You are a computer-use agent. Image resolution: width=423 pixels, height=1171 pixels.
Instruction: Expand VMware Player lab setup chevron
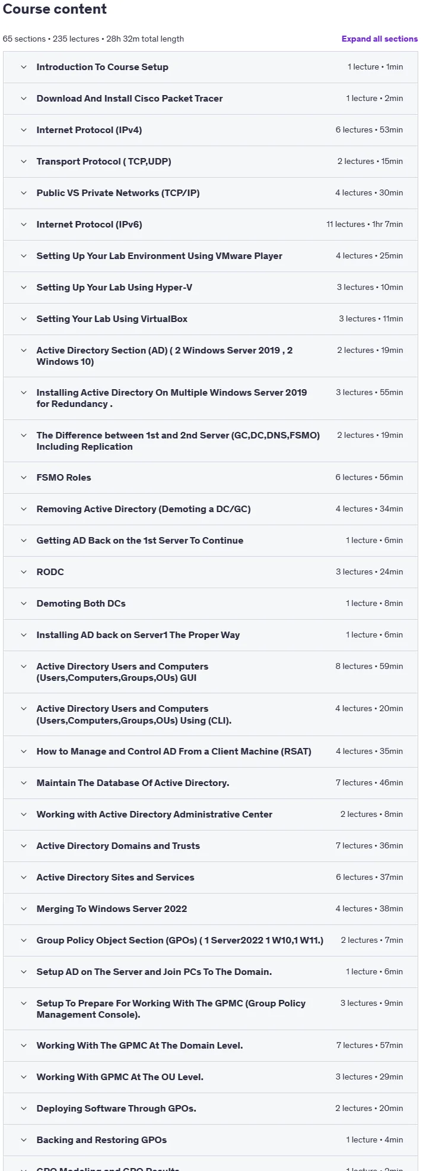tap(24, 256)
